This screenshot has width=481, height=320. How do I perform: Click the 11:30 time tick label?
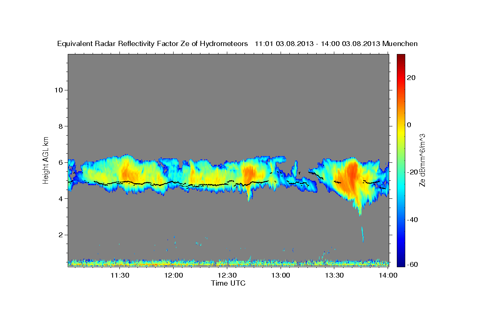120,275
